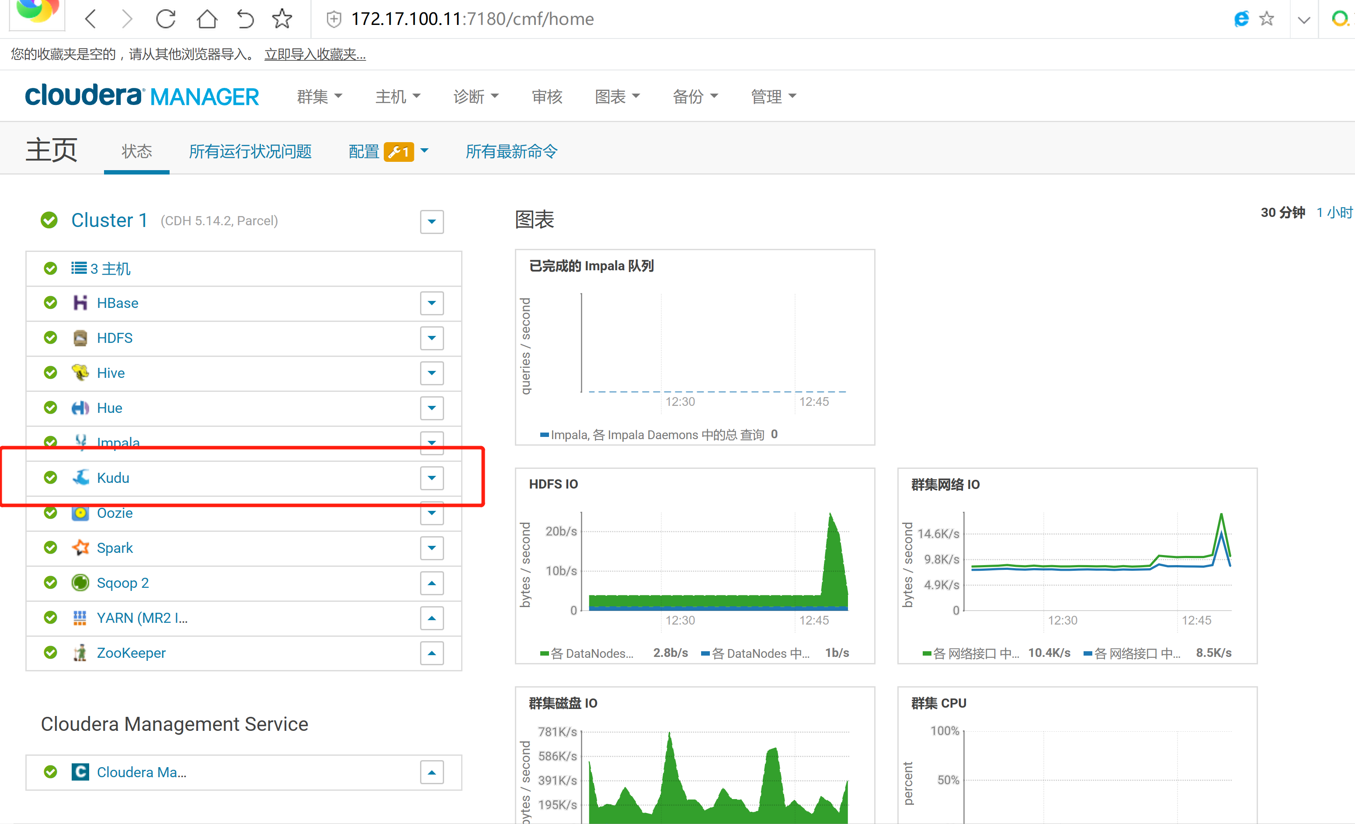This screenshot has height=824, width=1355.
Task: Open the 图表 menu
Action: point(617,97)
